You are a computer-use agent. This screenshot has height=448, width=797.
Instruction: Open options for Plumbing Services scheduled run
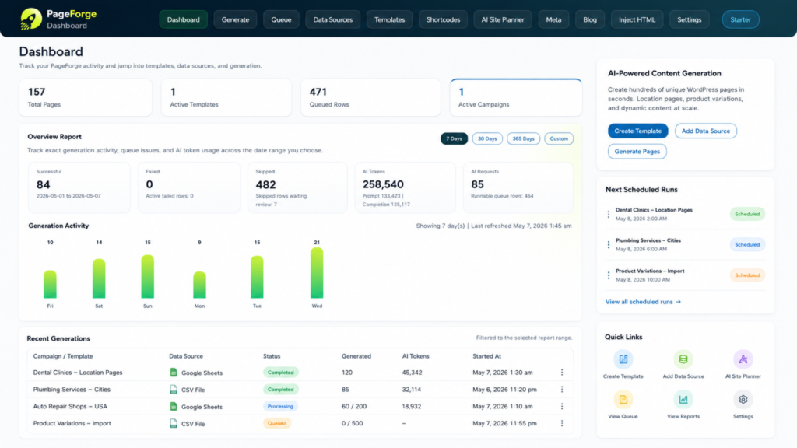(609, 245)
